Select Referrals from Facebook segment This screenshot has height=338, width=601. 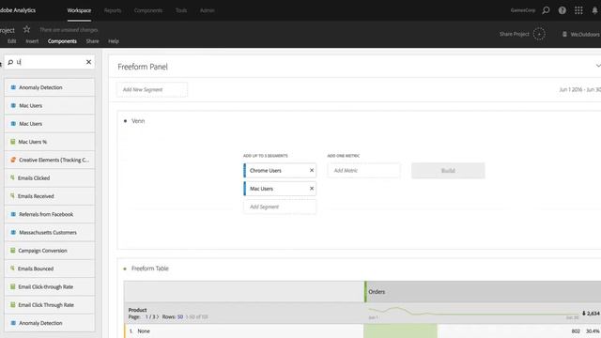[x=50, y=214]
